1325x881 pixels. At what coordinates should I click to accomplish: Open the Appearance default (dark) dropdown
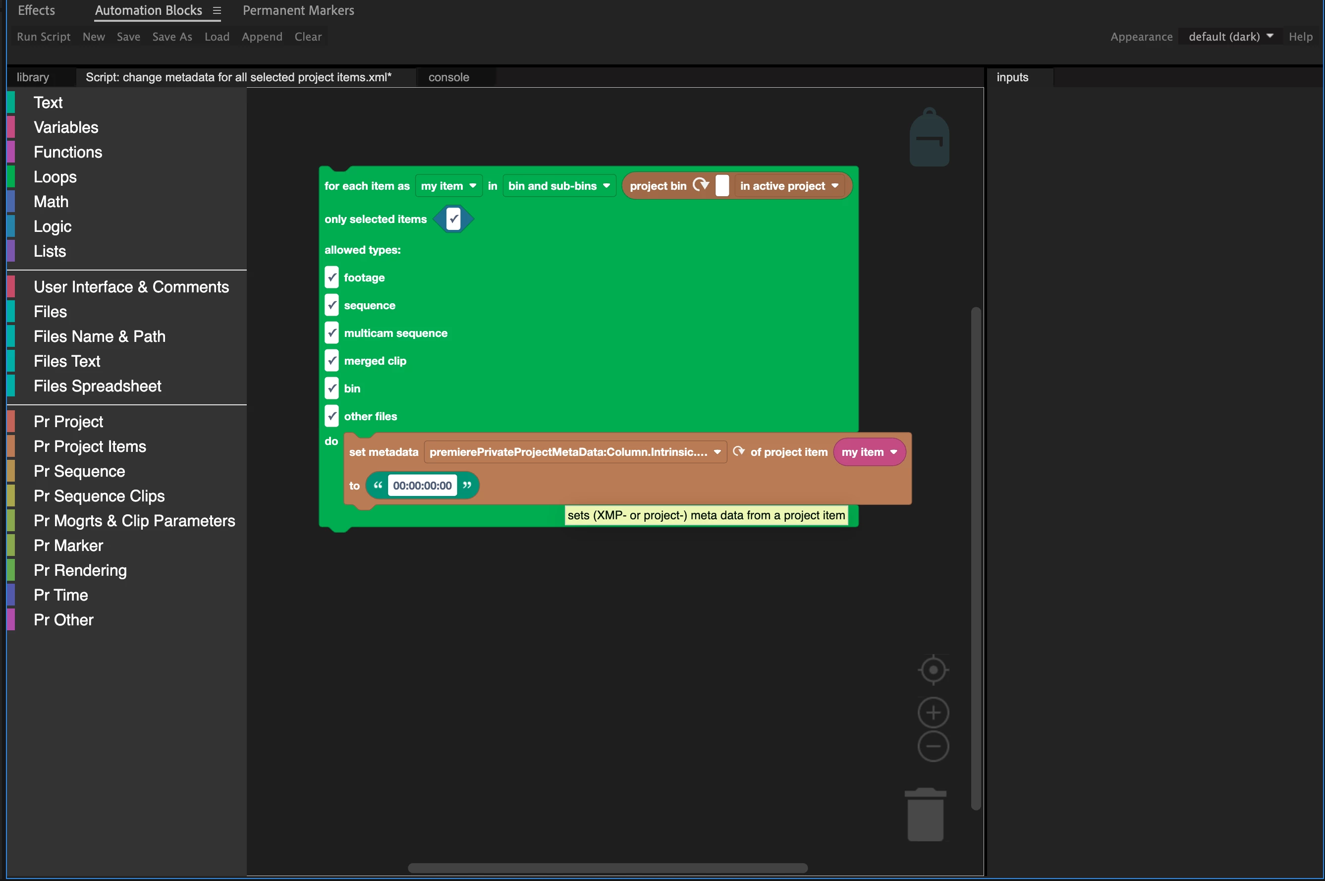pyautogui.click(x=1230, y=37)
